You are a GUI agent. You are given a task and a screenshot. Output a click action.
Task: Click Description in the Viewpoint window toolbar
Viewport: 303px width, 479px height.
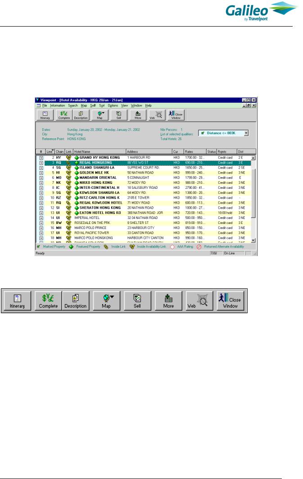pos(81,115)
